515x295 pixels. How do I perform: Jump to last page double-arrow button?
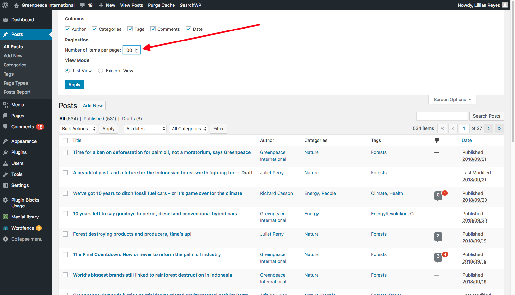click(x=499, y=129)
